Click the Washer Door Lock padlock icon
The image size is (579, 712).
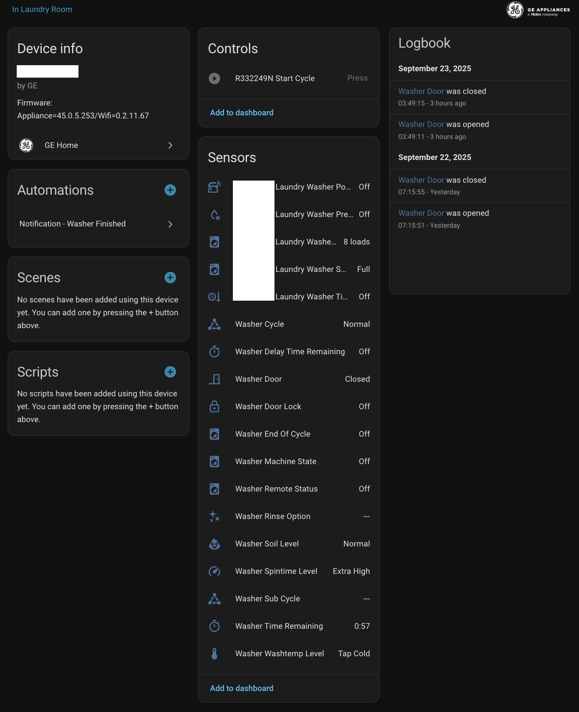click(x=214, y=407)
